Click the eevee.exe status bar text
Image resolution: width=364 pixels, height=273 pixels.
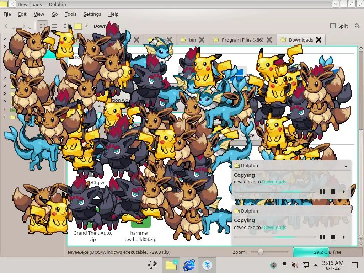[x=119, y=252]
